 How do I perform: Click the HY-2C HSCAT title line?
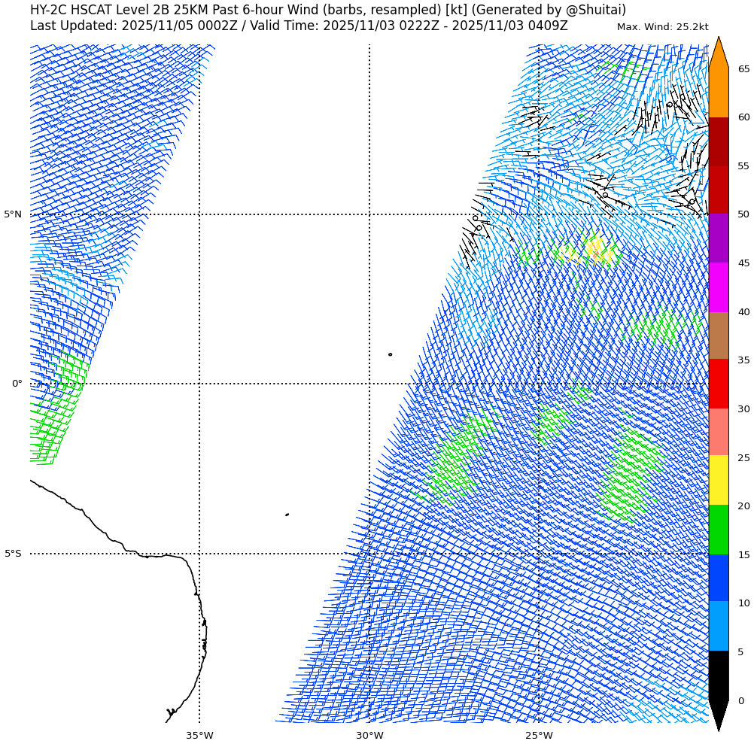(327, 10)
